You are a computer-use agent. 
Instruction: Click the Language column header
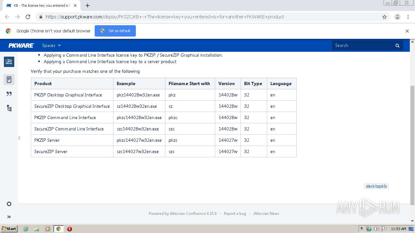[282, 83]
